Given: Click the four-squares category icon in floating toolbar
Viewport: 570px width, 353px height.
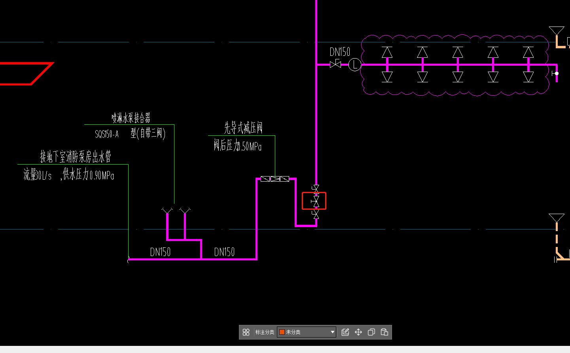Looking at the screenshot, I should coord(246,332).
